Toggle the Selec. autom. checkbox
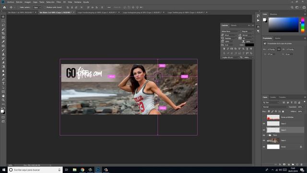The width and height of the screenshot is (307, 173). [18, 7]
